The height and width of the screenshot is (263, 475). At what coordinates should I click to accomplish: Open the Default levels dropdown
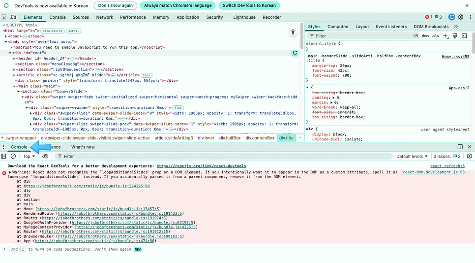click(x=412, y=156)
